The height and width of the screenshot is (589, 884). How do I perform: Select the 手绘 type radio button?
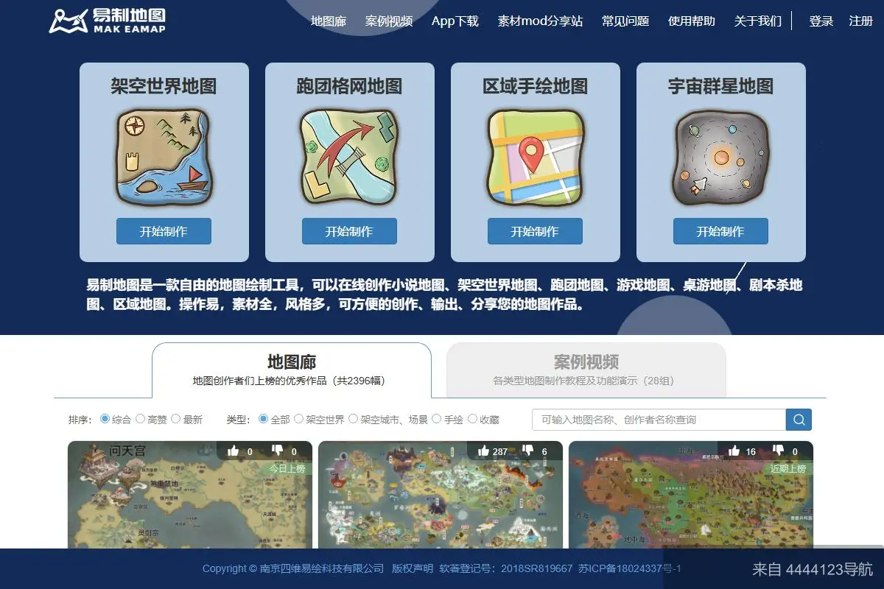pos(435,419)
